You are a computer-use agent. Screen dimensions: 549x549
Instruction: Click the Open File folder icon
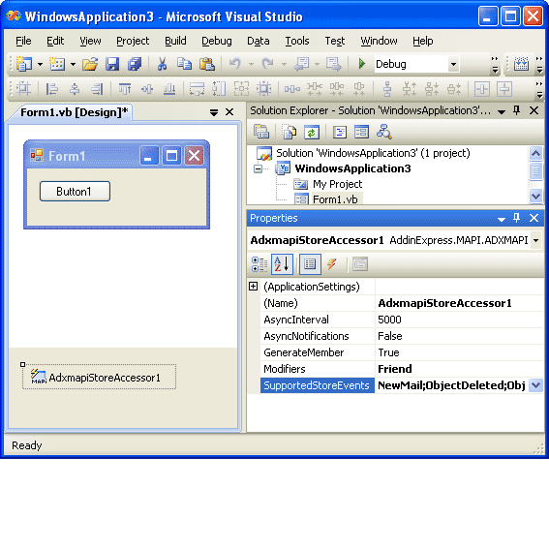[90, 65]
